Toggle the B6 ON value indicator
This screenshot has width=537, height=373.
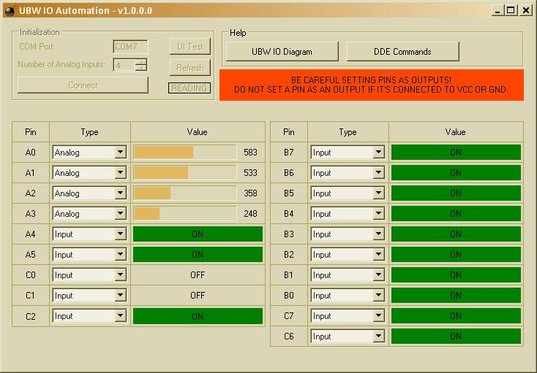click(456, 173)
